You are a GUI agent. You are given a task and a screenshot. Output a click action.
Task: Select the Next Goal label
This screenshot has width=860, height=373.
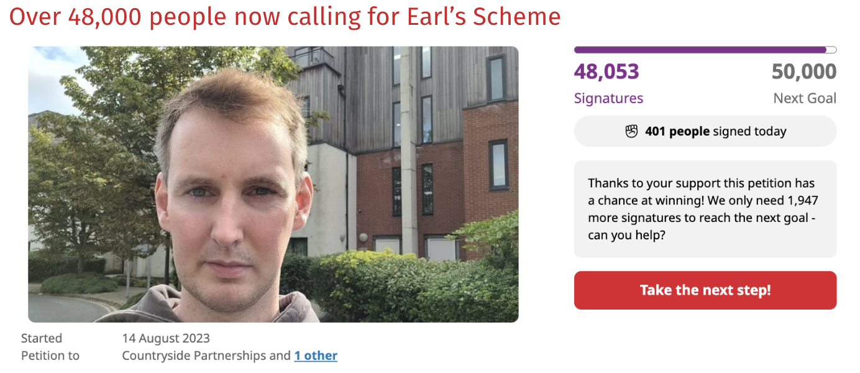coord(805,98)
